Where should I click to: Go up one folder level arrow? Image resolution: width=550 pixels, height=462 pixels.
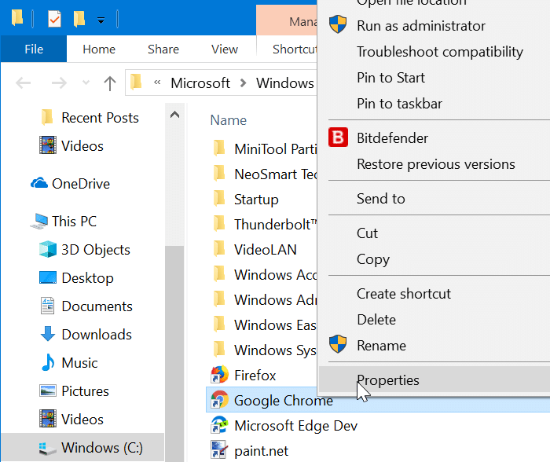pyautogui.click(x=110, y=83)
